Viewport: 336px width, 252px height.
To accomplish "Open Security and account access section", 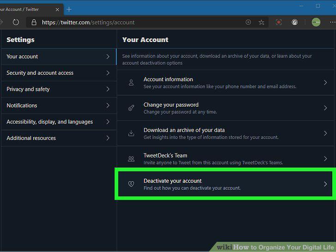I will tap(59, 73).
